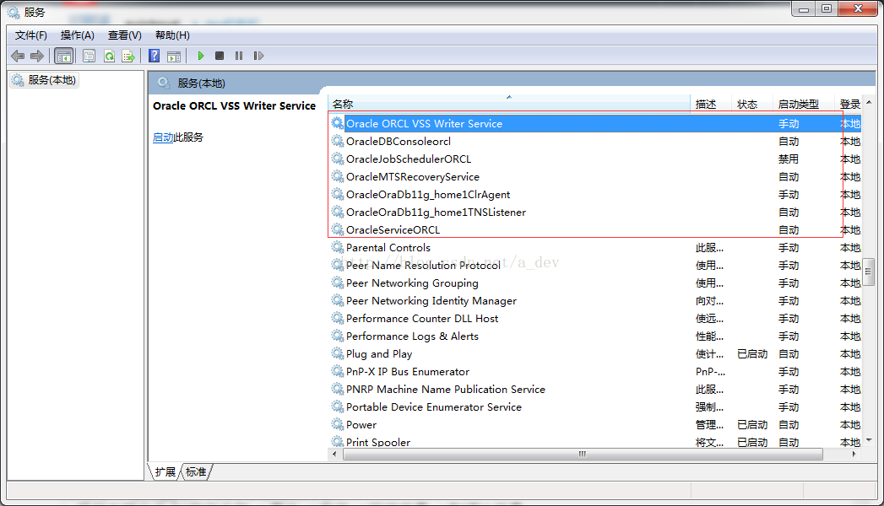This screenshot has height=506, width=884.
Task: Select Performance Counter DLL Host service
Action: 594,319
